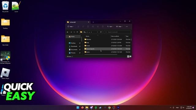Open the taskbar clock and date

tap(189, 108)
